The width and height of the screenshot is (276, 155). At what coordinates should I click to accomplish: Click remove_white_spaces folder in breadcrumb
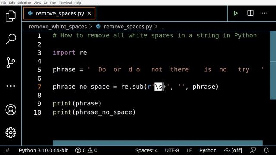[57, 27]
